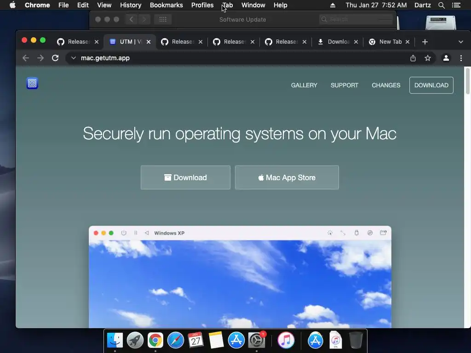This screenshot has width=471, height=353.
Task: Click the power icon in the Windows XP screenshot
Action: (x=124, y=233)
